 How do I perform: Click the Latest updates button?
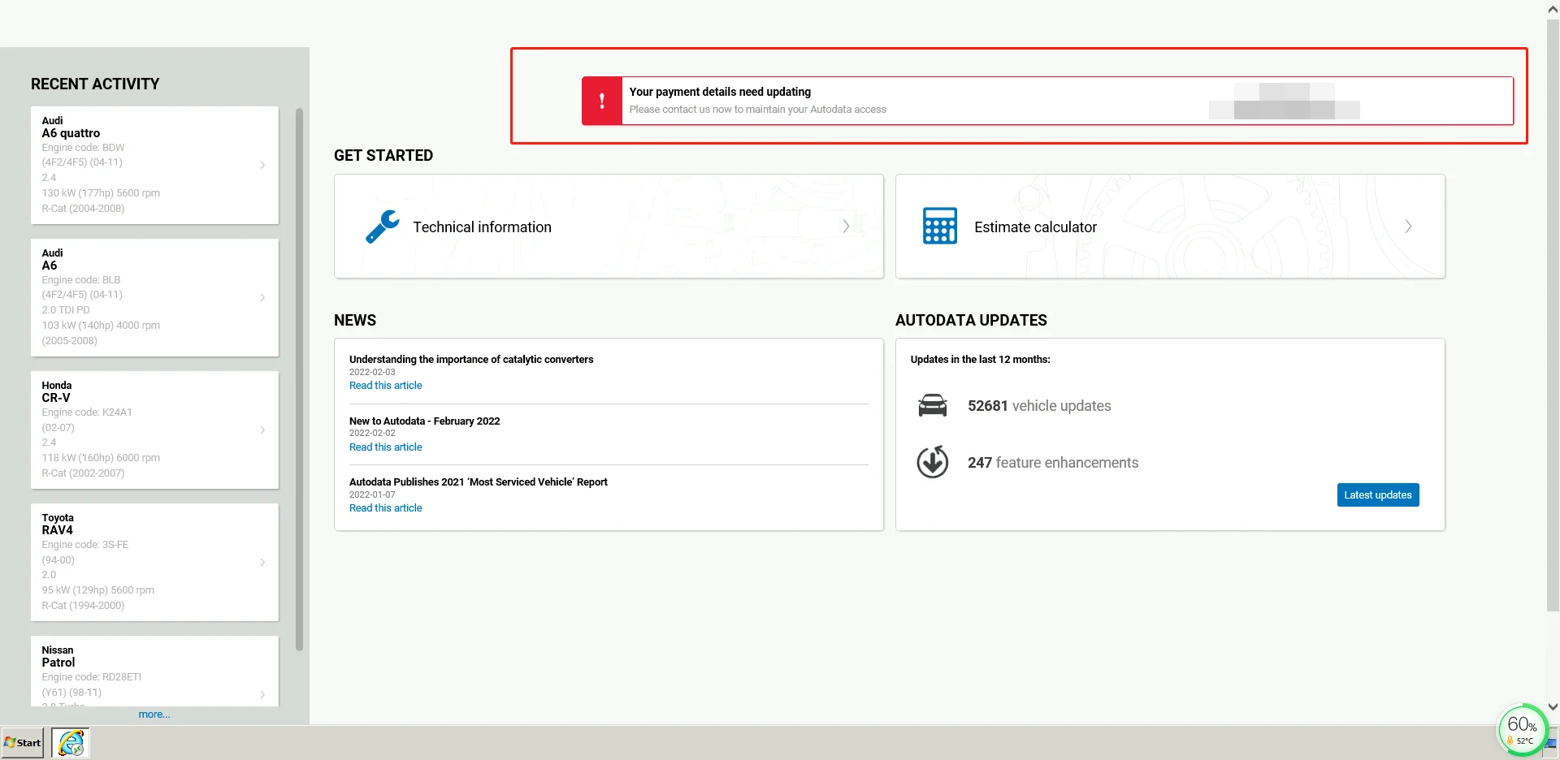click(x=1378, y=494)
